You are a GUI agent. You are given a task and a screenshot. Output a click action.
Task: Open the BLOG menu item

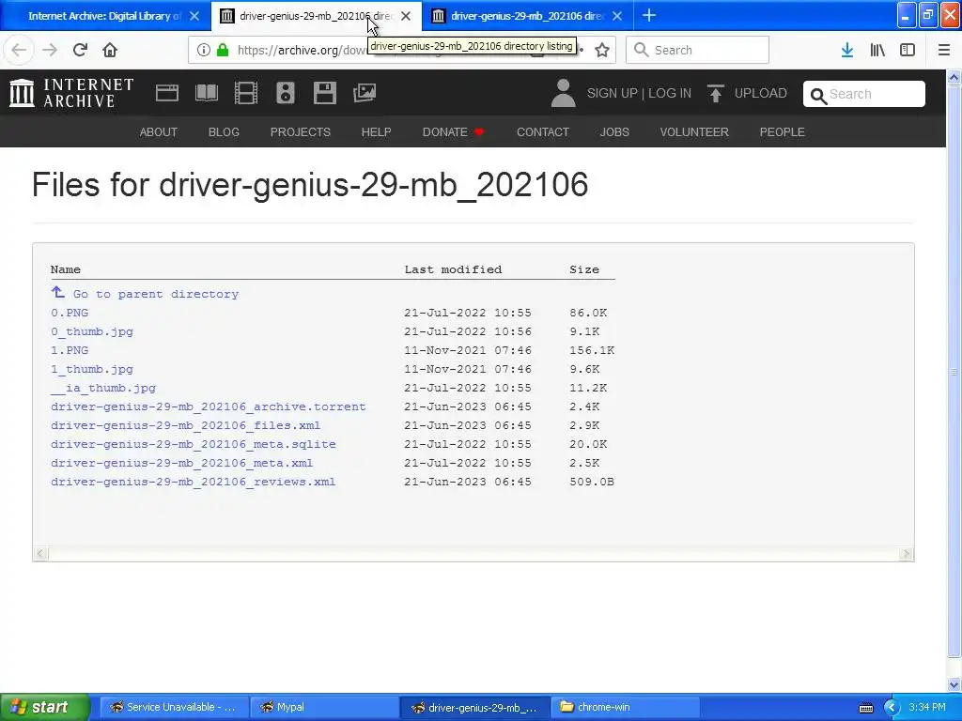pos(224,131)
